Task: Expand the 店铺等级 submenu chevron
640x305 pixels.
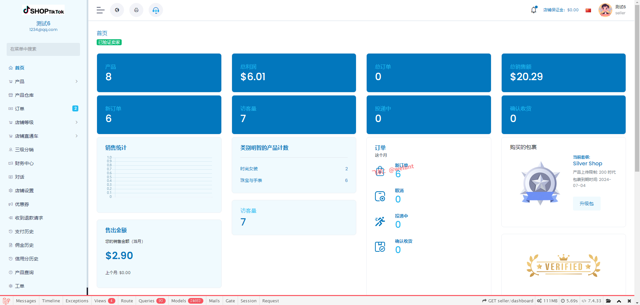Action: [x=77, y=122]
